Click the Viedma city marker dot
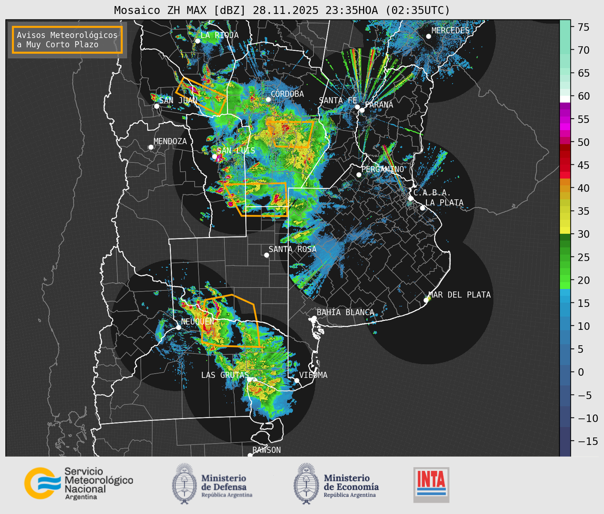 (297, 380)
